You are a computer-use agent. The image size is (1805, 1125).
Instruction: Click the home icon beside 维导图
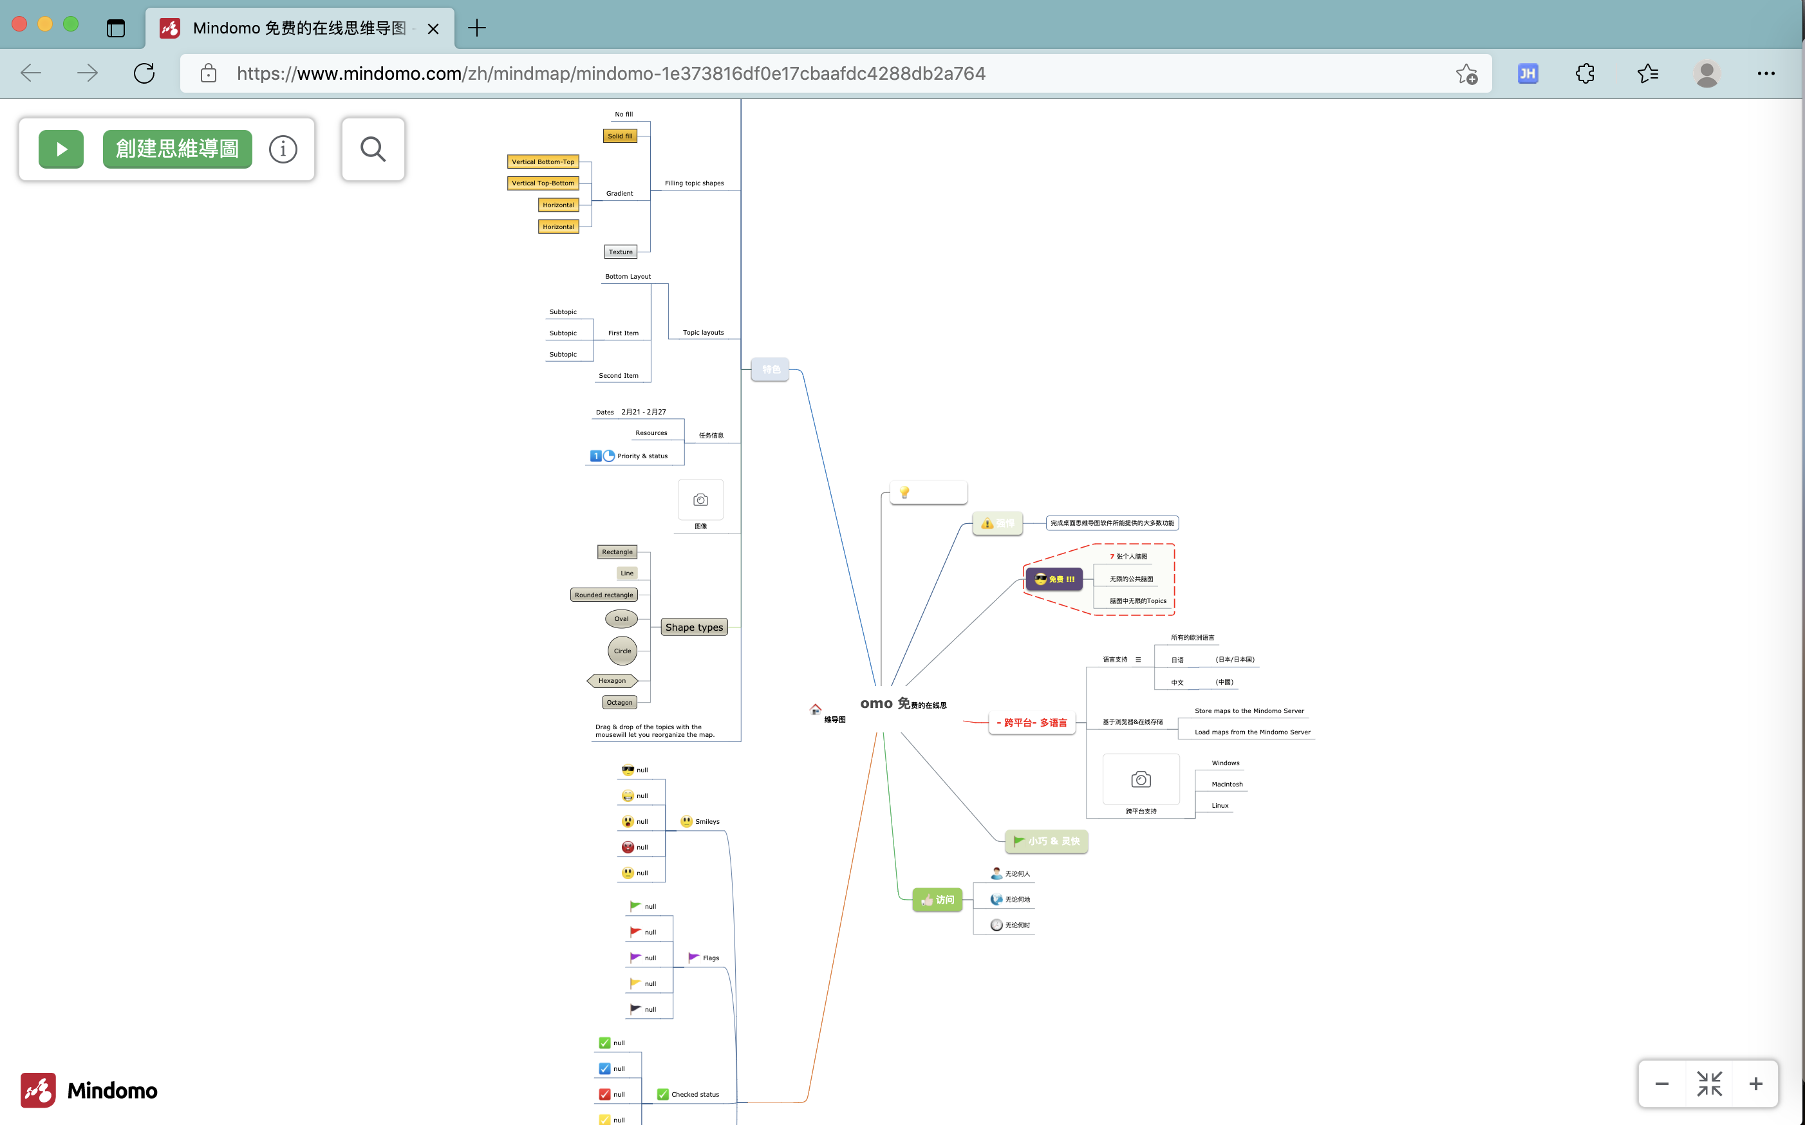pyautogui.click(x=816, y=709)
